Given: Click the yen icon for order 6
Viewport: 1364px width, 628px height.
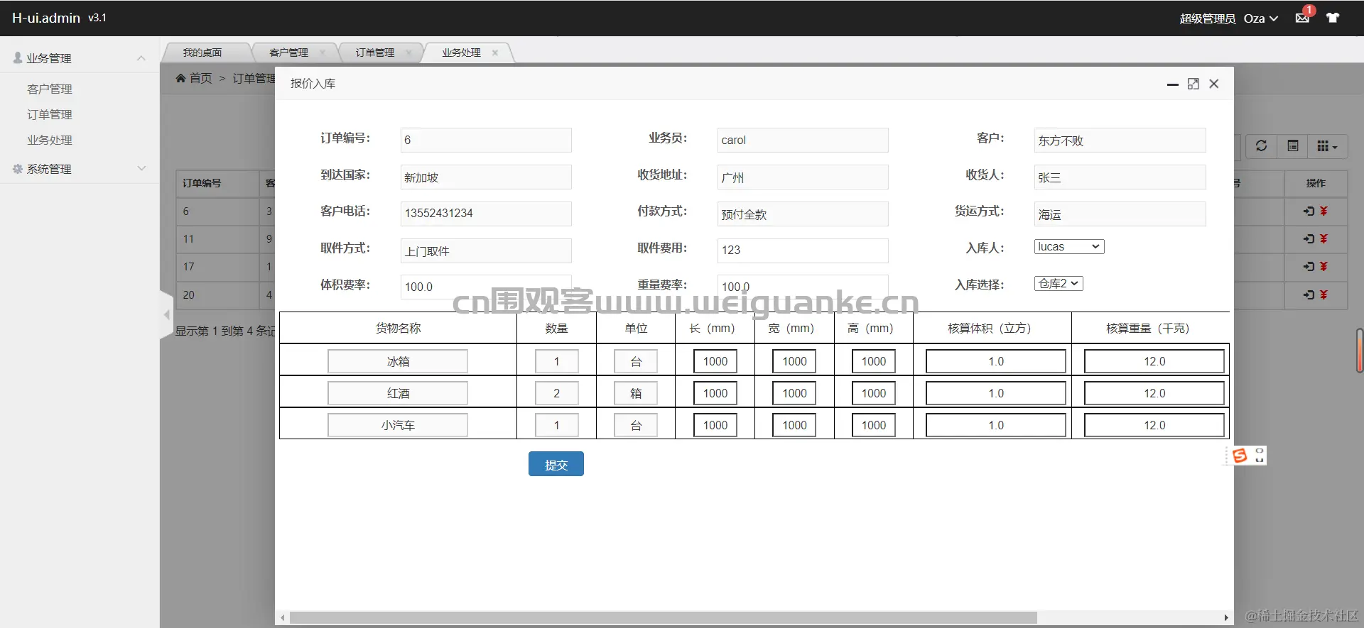Looking at the screenshot, I should coord(1324,211).
